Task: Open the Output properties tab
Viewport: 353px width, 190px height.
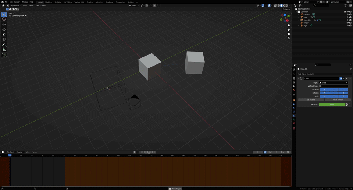Action: coord(294,78)
